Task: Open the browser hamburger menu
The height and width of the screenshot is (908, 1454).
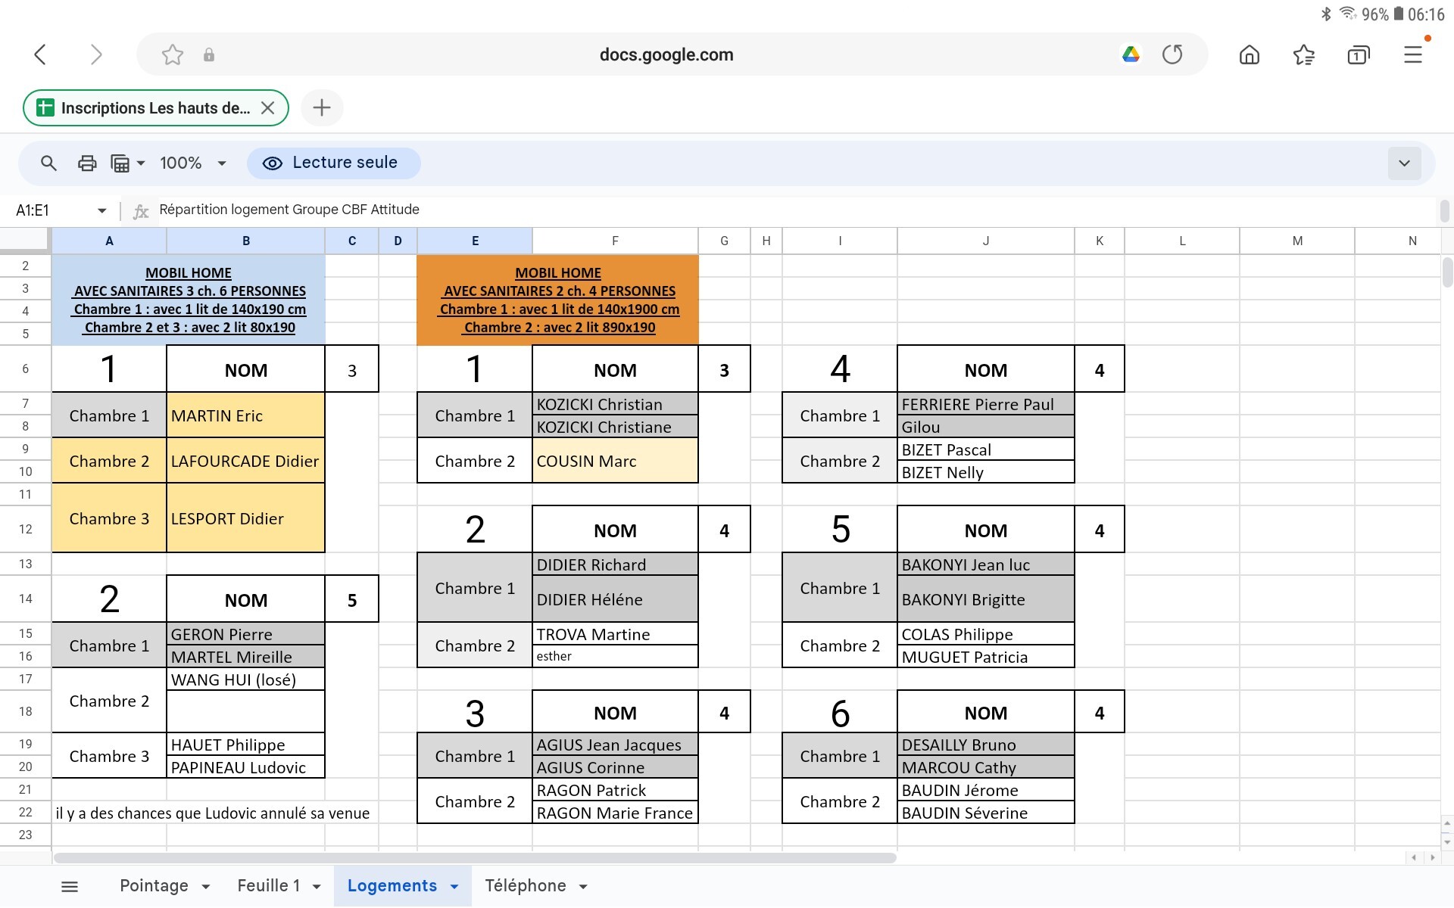Action: coord(1413,54)
